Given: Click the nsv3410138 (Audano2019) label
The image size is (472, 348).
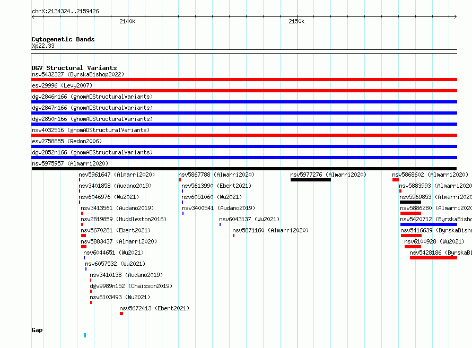Looking at the screenshot, I should (126, 275).
